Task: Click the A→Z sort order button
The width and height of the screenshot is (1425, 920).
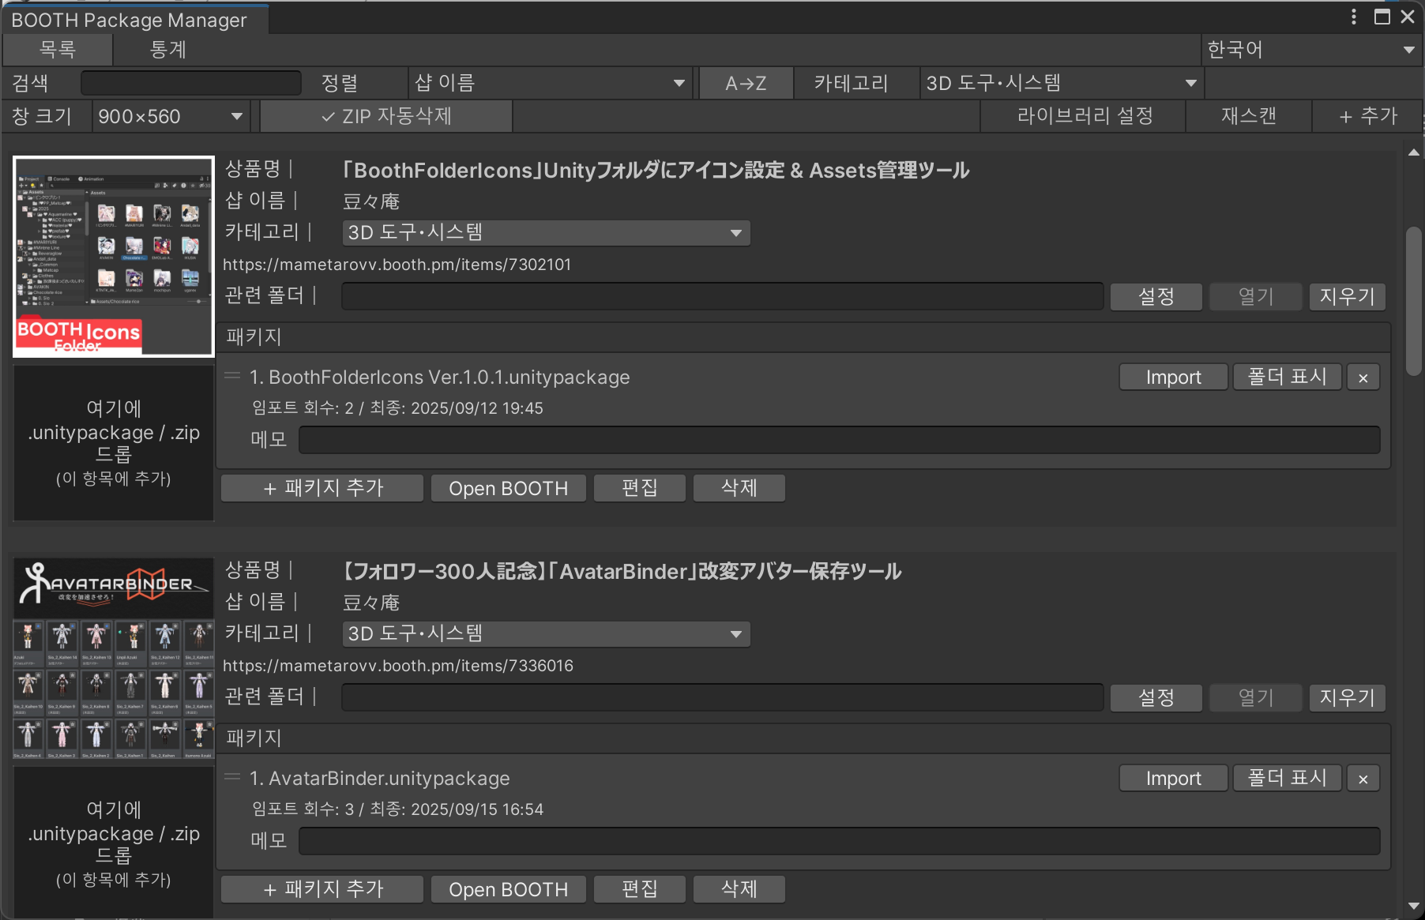Action: [745, 82]
